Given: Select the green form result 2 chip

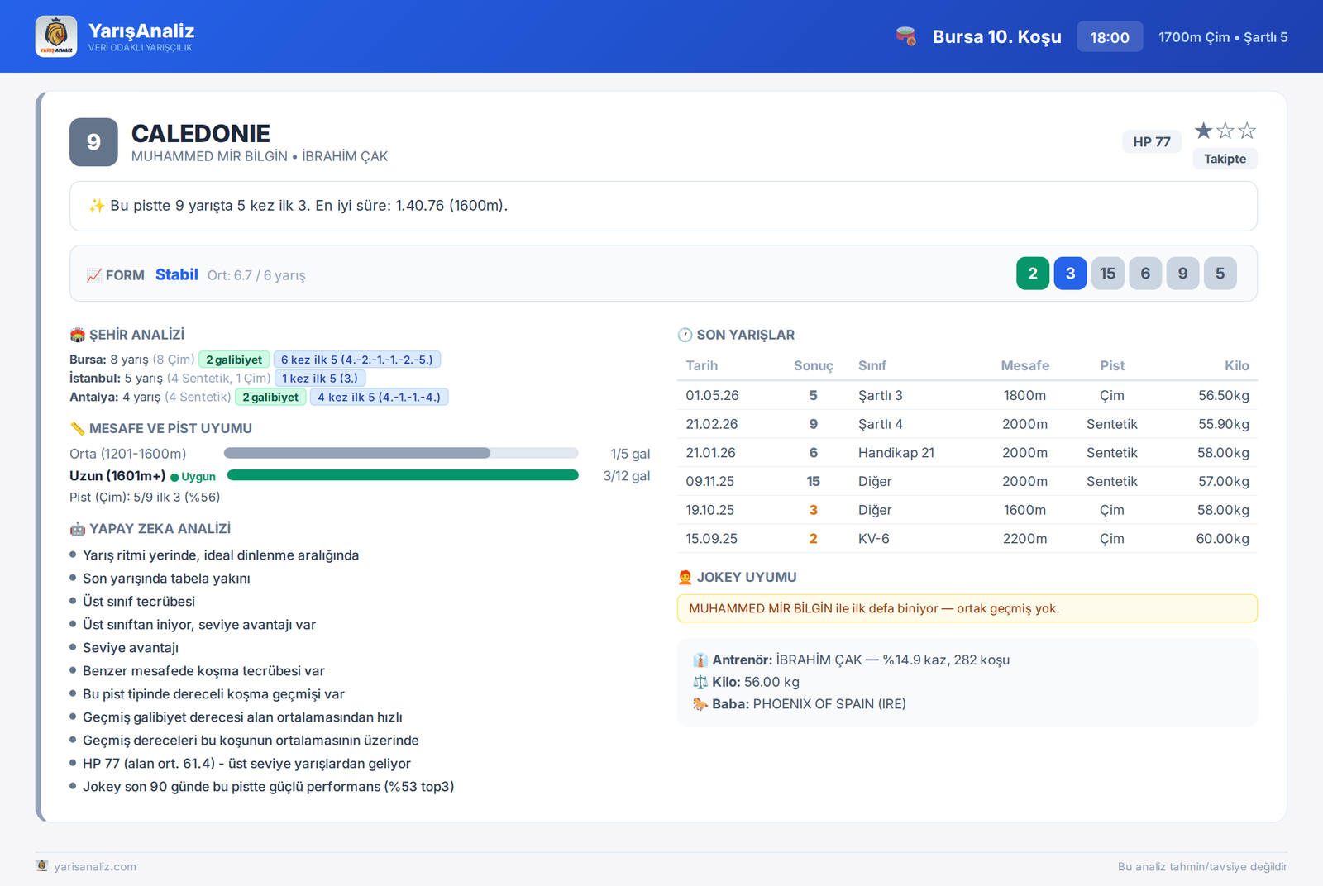Looking at the screenshot, I should coord(1033,274).
